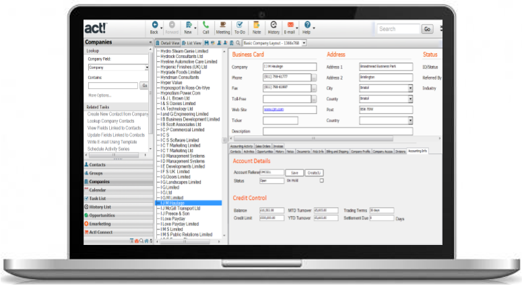Click the greyed Forward arrow icon

(172, 25)
